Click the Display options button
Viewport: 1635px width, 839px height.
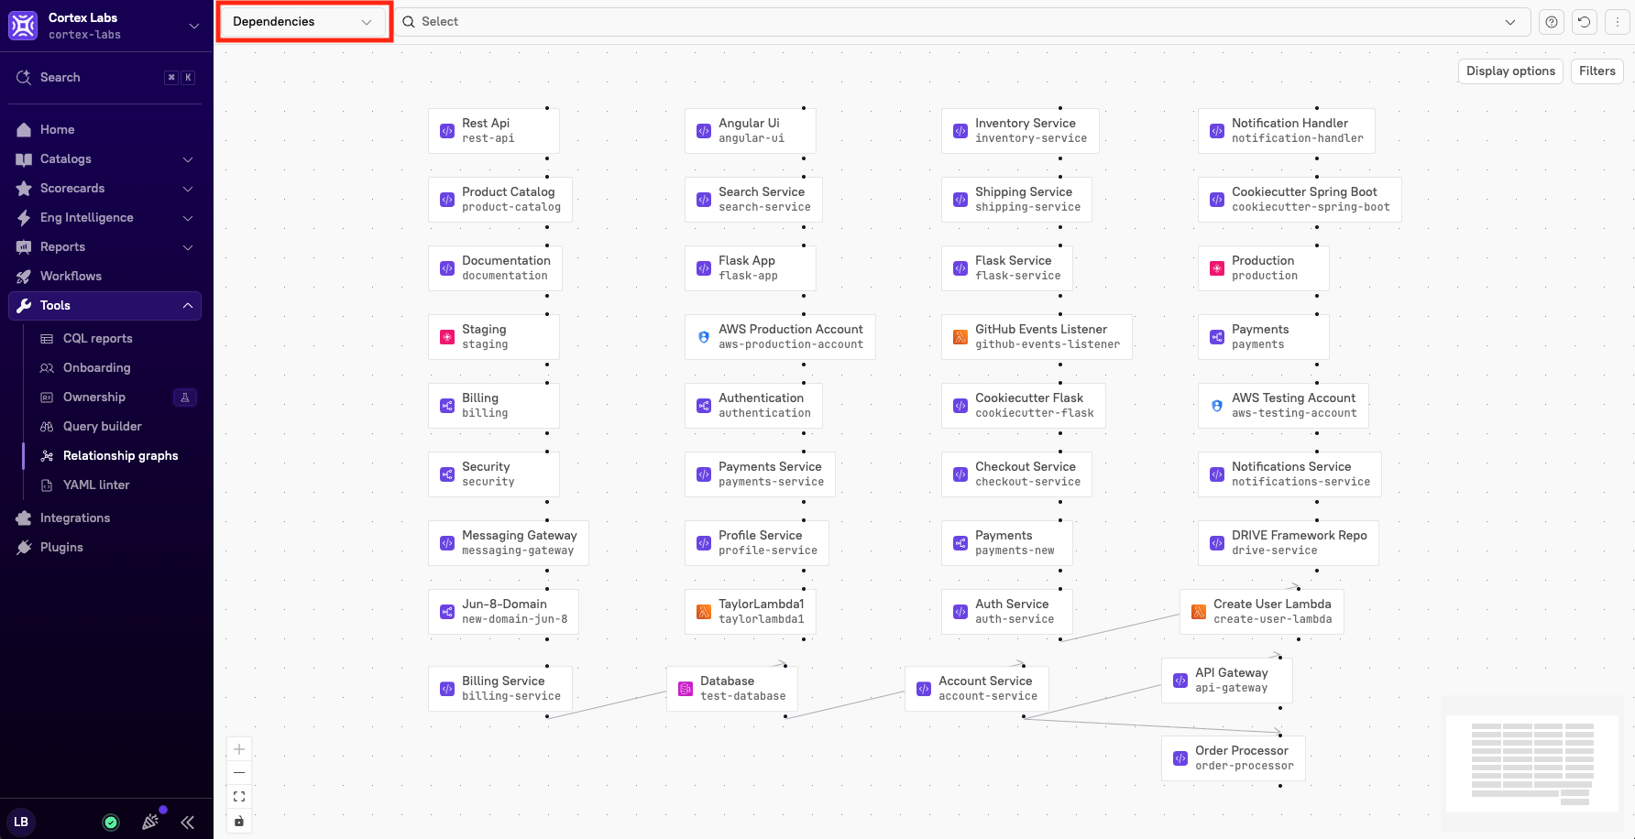pos(1510,71)
